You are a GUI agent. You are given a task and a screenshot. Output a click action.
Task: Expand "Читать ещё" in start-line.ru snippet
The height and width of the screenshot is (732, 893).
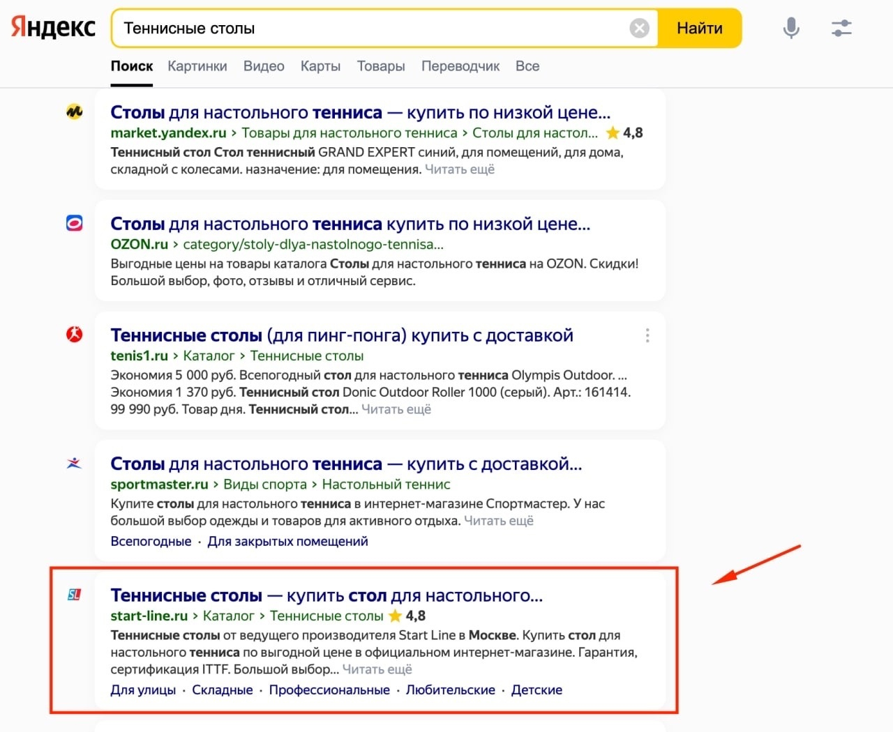click(377, 669)
